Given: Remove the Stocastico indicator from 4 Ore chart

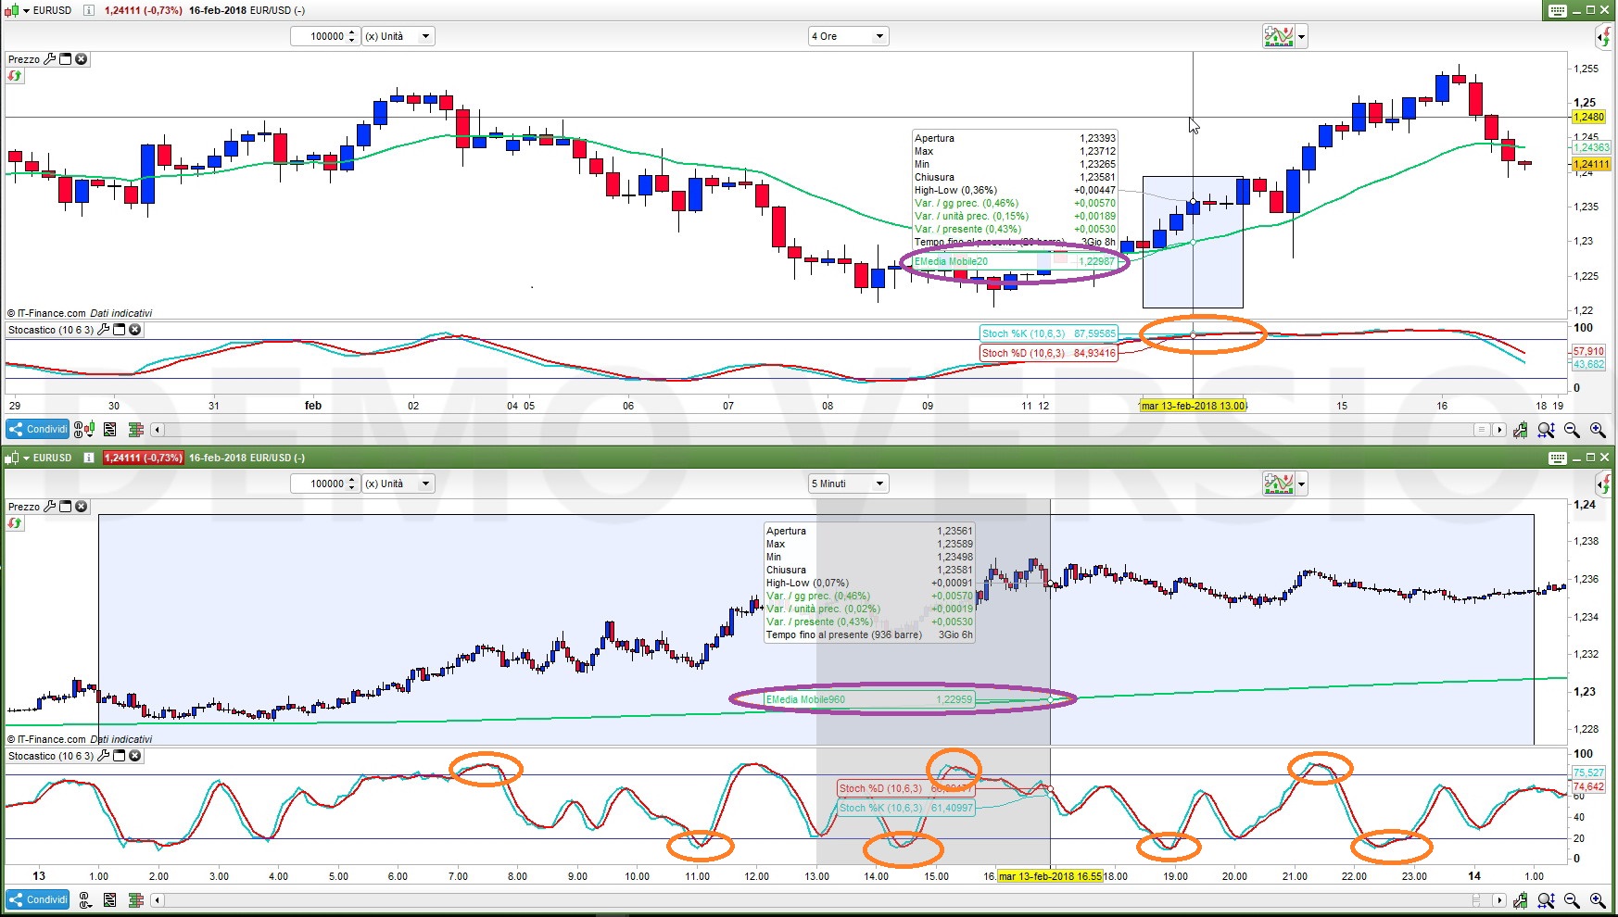Looking at the screenshot, I should (x=135, y=330).
